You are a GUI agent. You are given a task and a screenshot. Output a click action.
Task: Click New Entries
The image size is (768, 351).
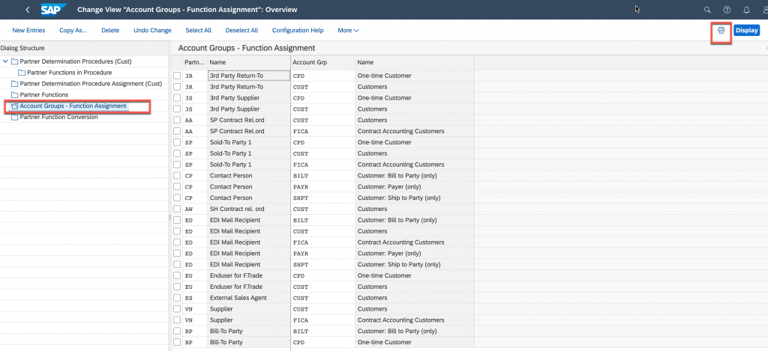(x=28, y=30)
